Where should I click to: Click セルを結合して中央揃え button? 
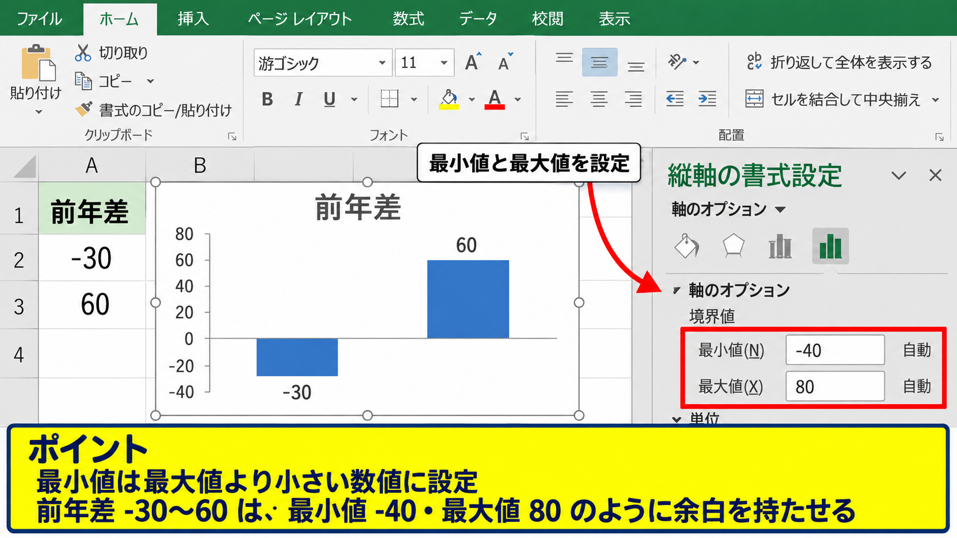833,99
